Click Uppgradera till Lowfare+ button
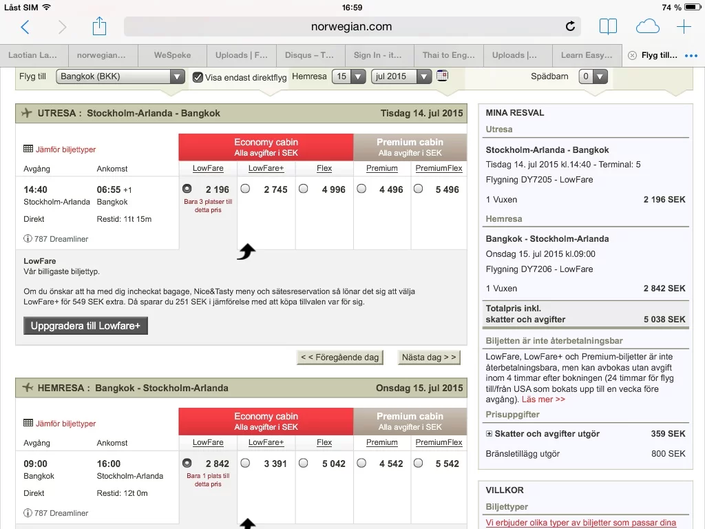Image resolution: width=705 pixels, height=529 pixels. click(86, 326)
